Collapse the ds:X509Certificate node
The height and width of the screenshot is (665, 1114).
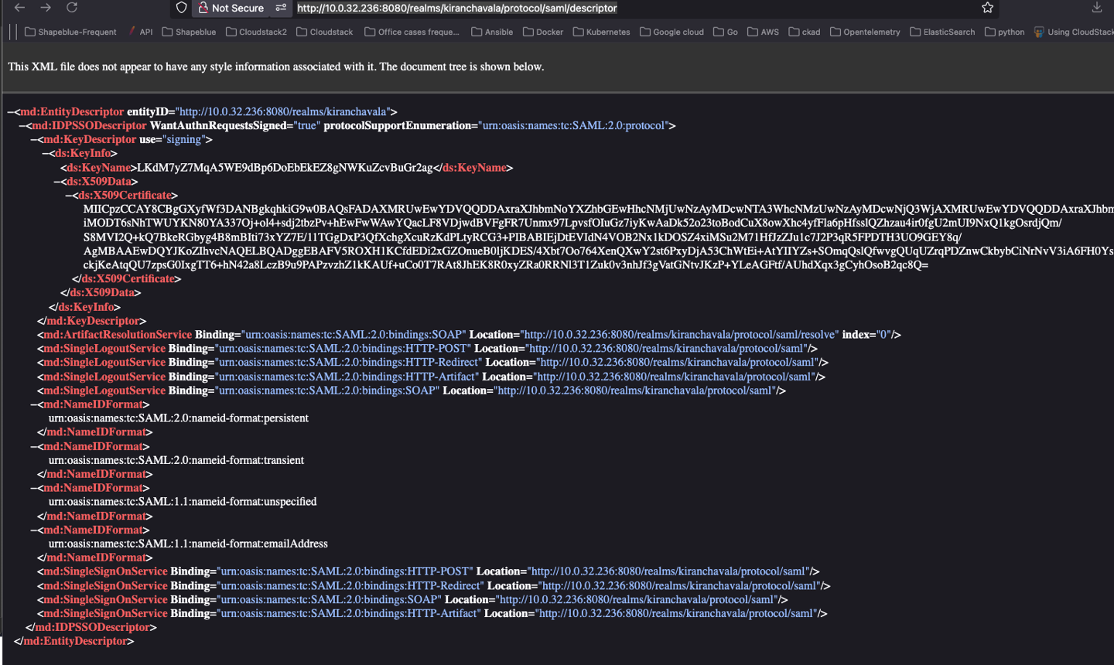click(69, 196)
